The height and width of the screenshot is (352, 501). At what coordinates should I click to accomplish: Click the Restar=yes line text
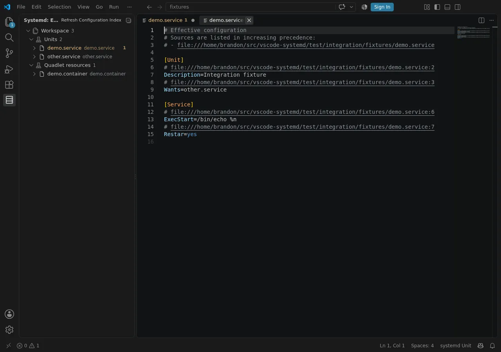click(180, 134)
